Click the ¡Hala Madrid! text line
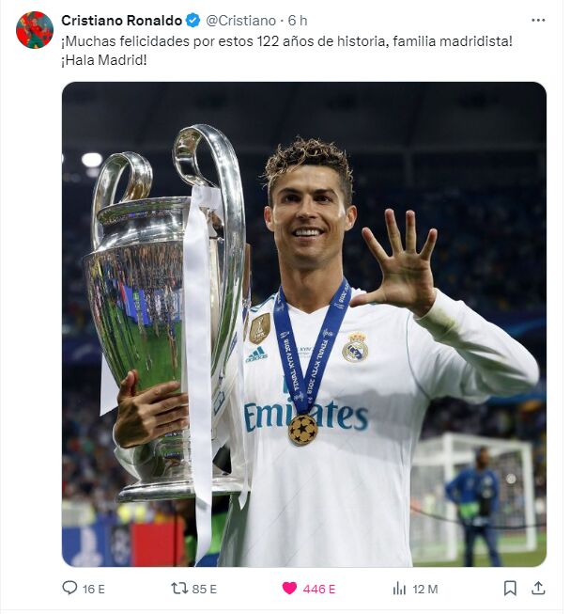Screen dimensions: 570x614 coord(104,60)
